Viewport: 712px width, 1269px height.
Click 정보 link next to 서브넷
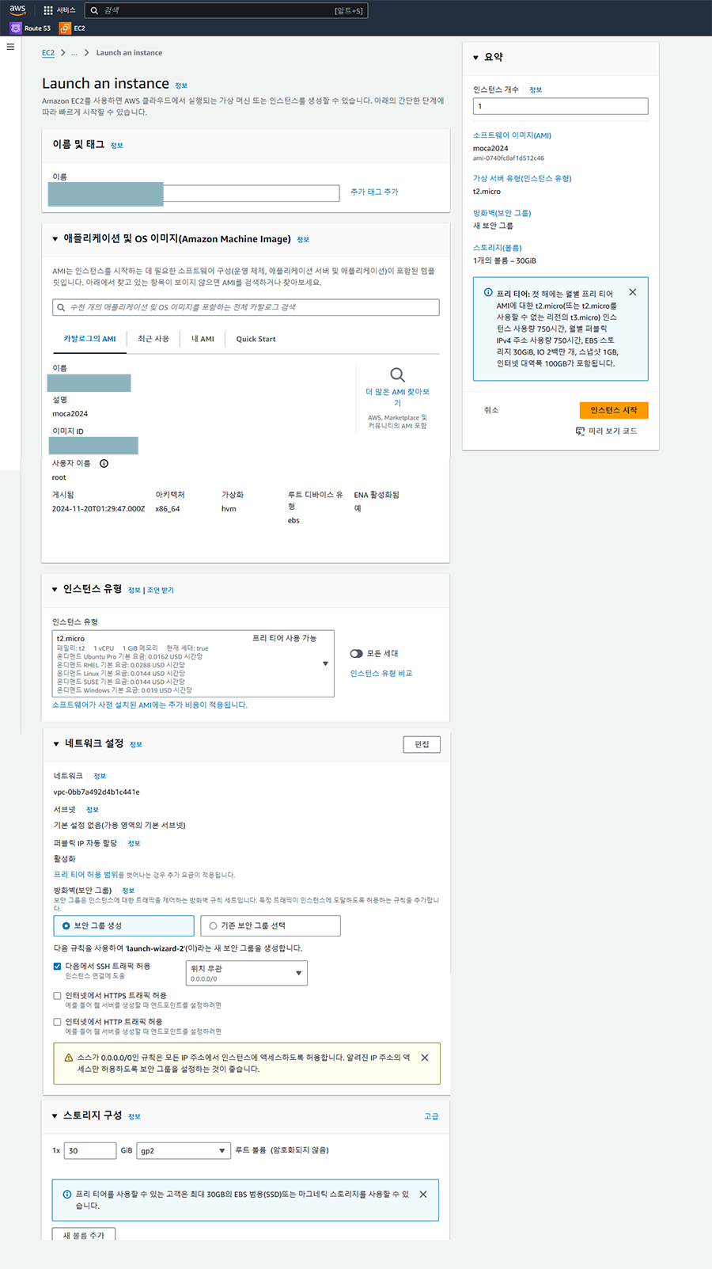point(93,810)
